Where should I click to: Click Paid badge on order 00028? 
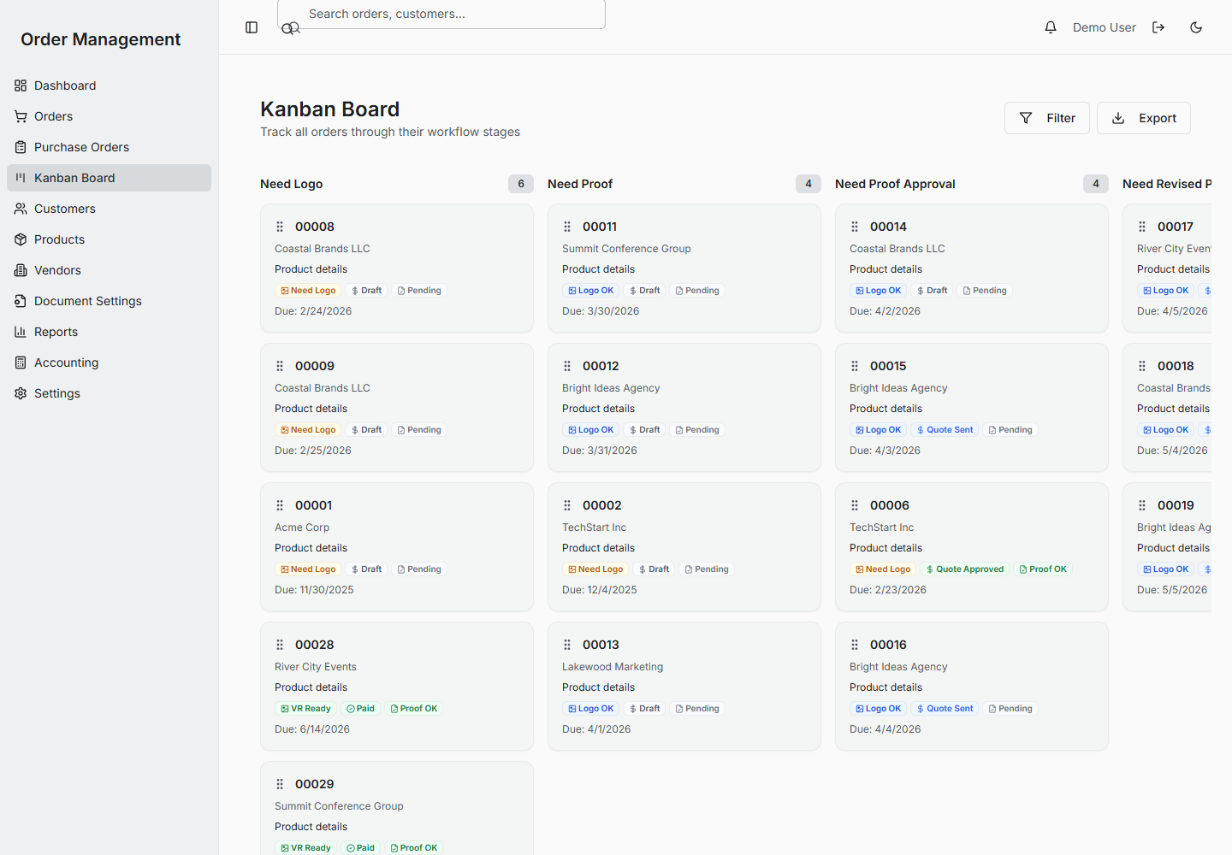pyautogui.click(x=360, y=709)
